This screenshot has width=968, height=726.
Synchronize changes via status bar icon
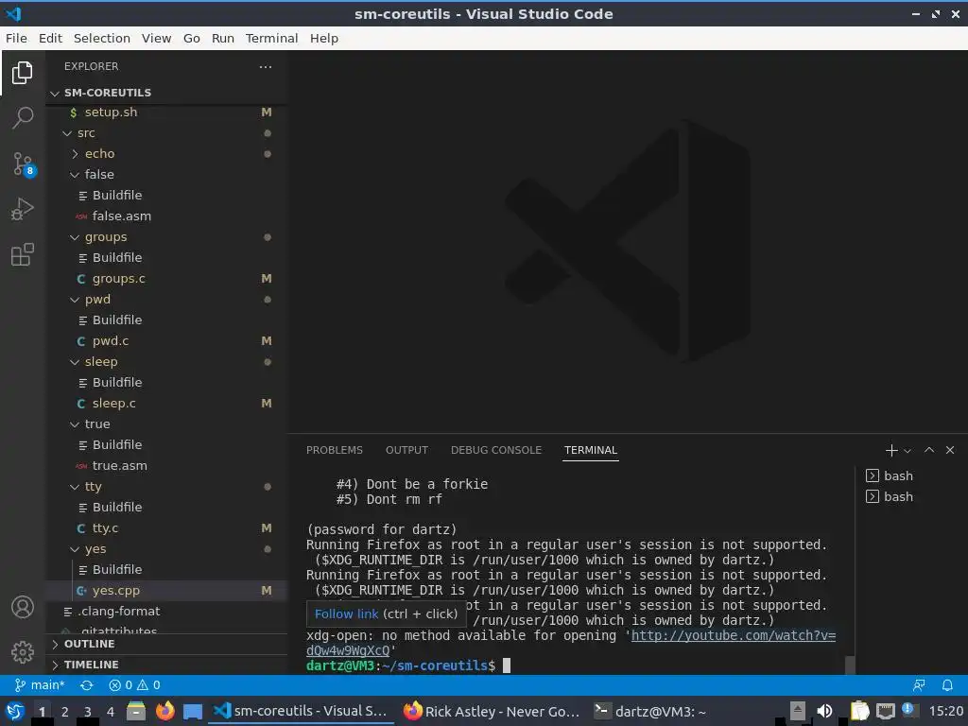[86, 684]
